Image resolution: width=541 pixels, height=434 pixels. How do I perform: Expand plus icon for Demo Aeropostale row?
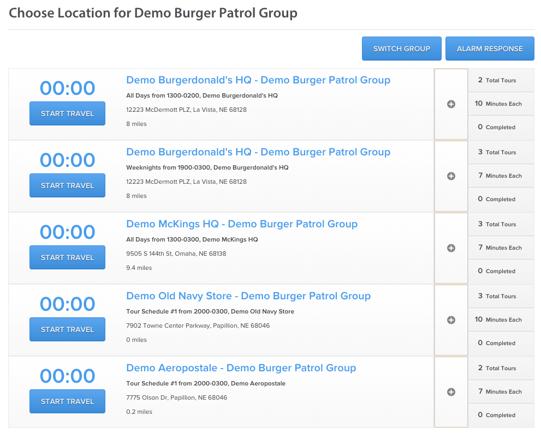[451, 392]
